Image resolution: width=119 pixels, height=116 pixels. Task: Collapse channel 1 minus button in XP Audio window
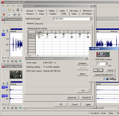click(x=7, y=87)
